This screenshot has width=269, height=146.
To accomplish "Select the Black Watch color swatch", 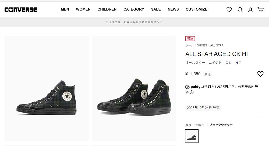I will pyautogui.click(x=192, y=136).
